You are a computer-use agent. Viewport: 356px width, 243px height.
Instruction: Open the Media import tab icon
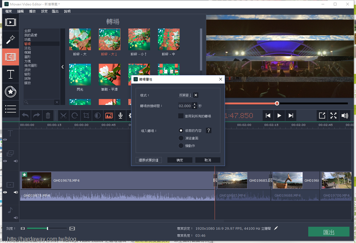pyautogui.click(x=10, y=22)
